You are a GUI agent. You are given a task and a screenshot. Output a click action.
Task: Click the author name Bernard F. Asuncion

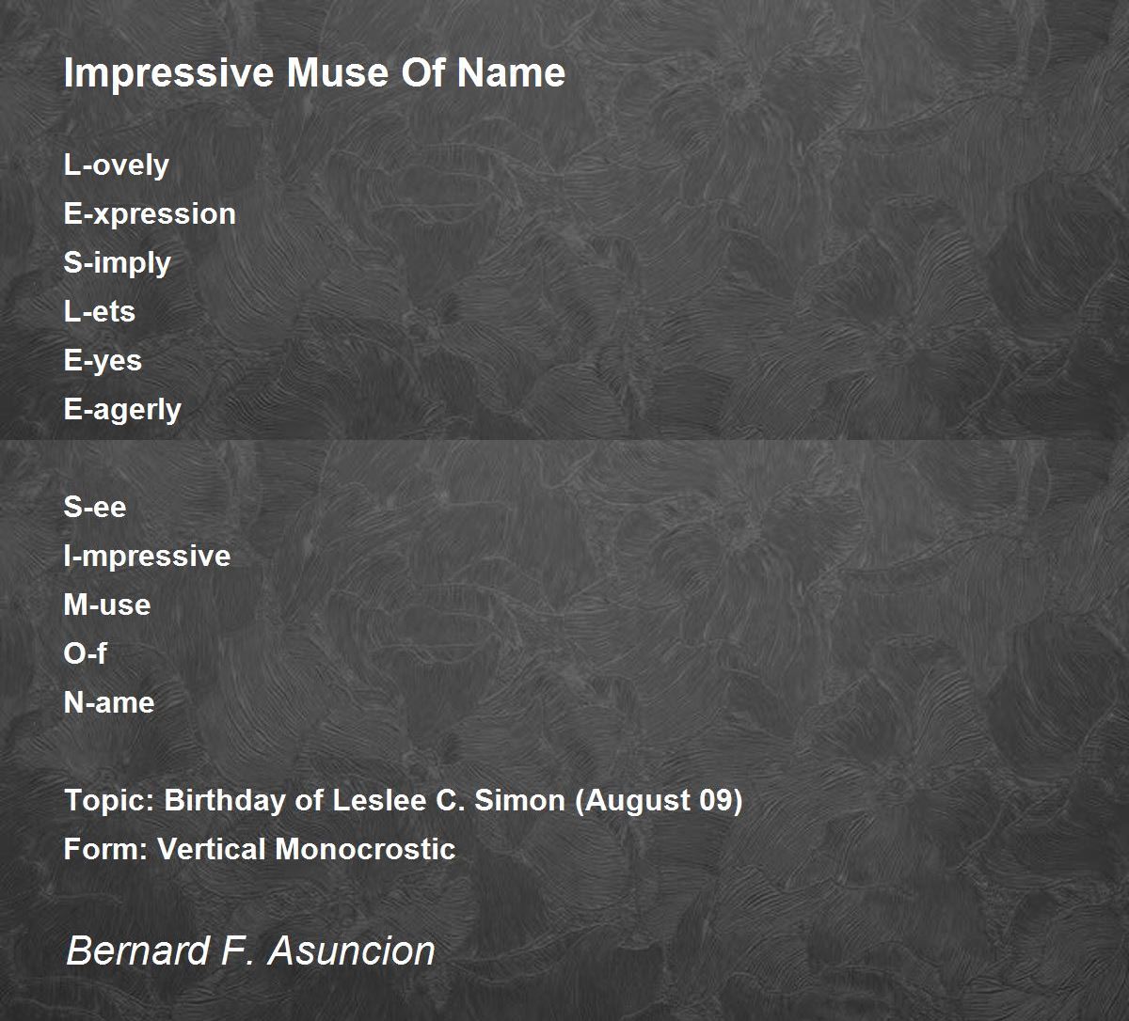point(250,950)
